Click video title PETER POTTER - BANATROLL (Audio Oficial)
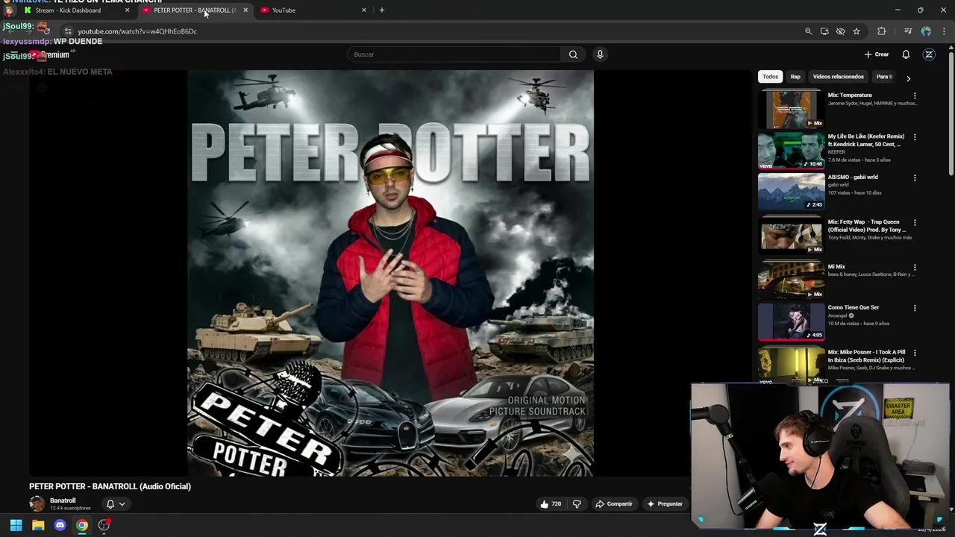955x537 pixels. point(110,486)
